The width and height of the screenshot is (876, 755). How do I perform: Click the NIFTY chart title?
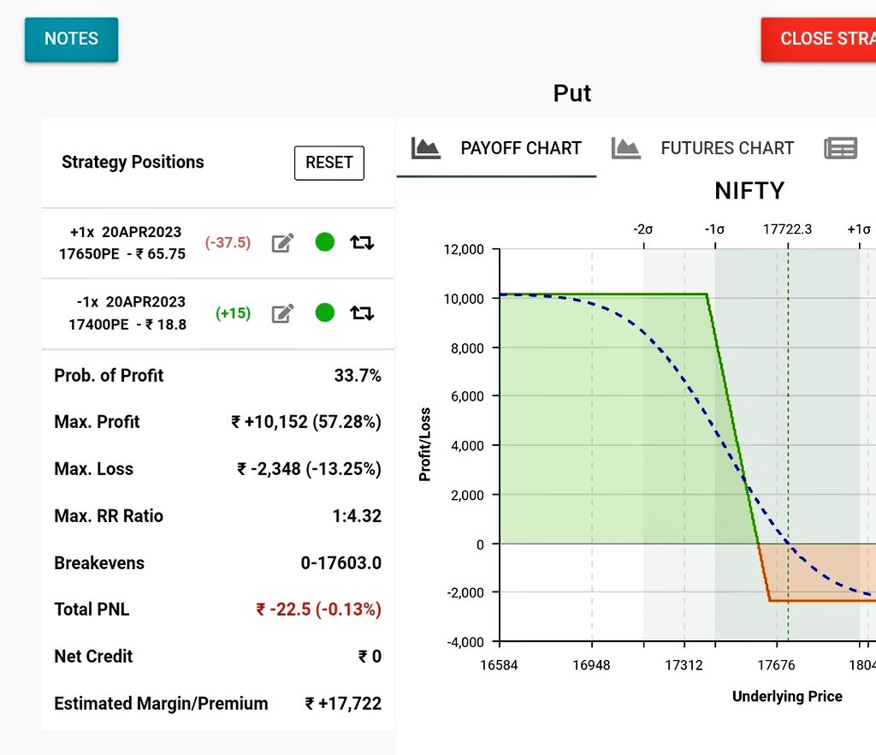point(749,190)
